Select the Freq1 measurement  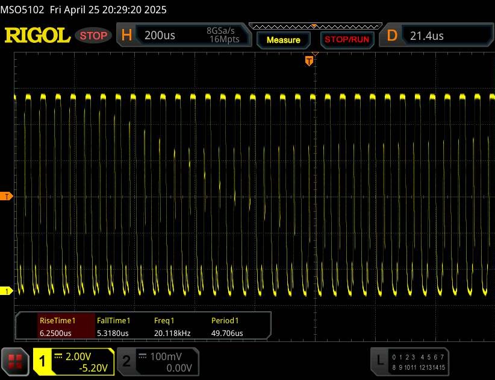click(164, 320)
